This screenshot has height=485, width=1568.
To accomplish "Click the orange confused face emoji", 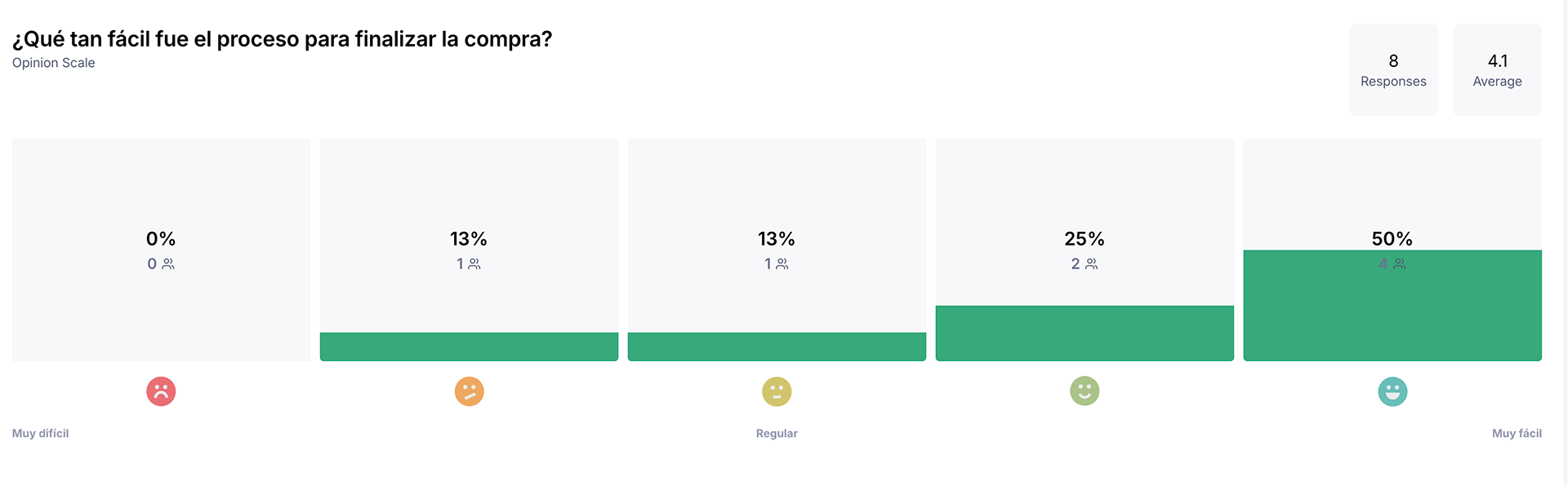I will pos(469,391).
